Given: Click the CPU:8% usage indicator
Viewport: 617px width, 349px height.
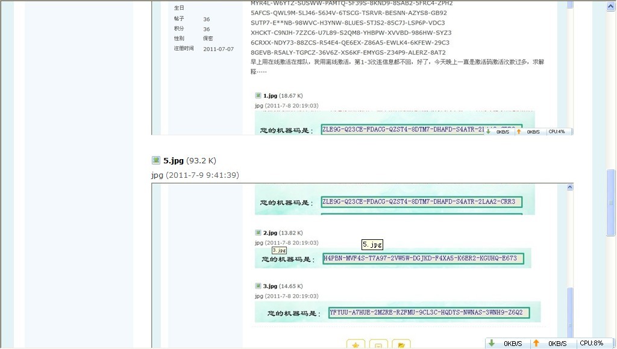Looking at the screenshot, I should [591, 343].
